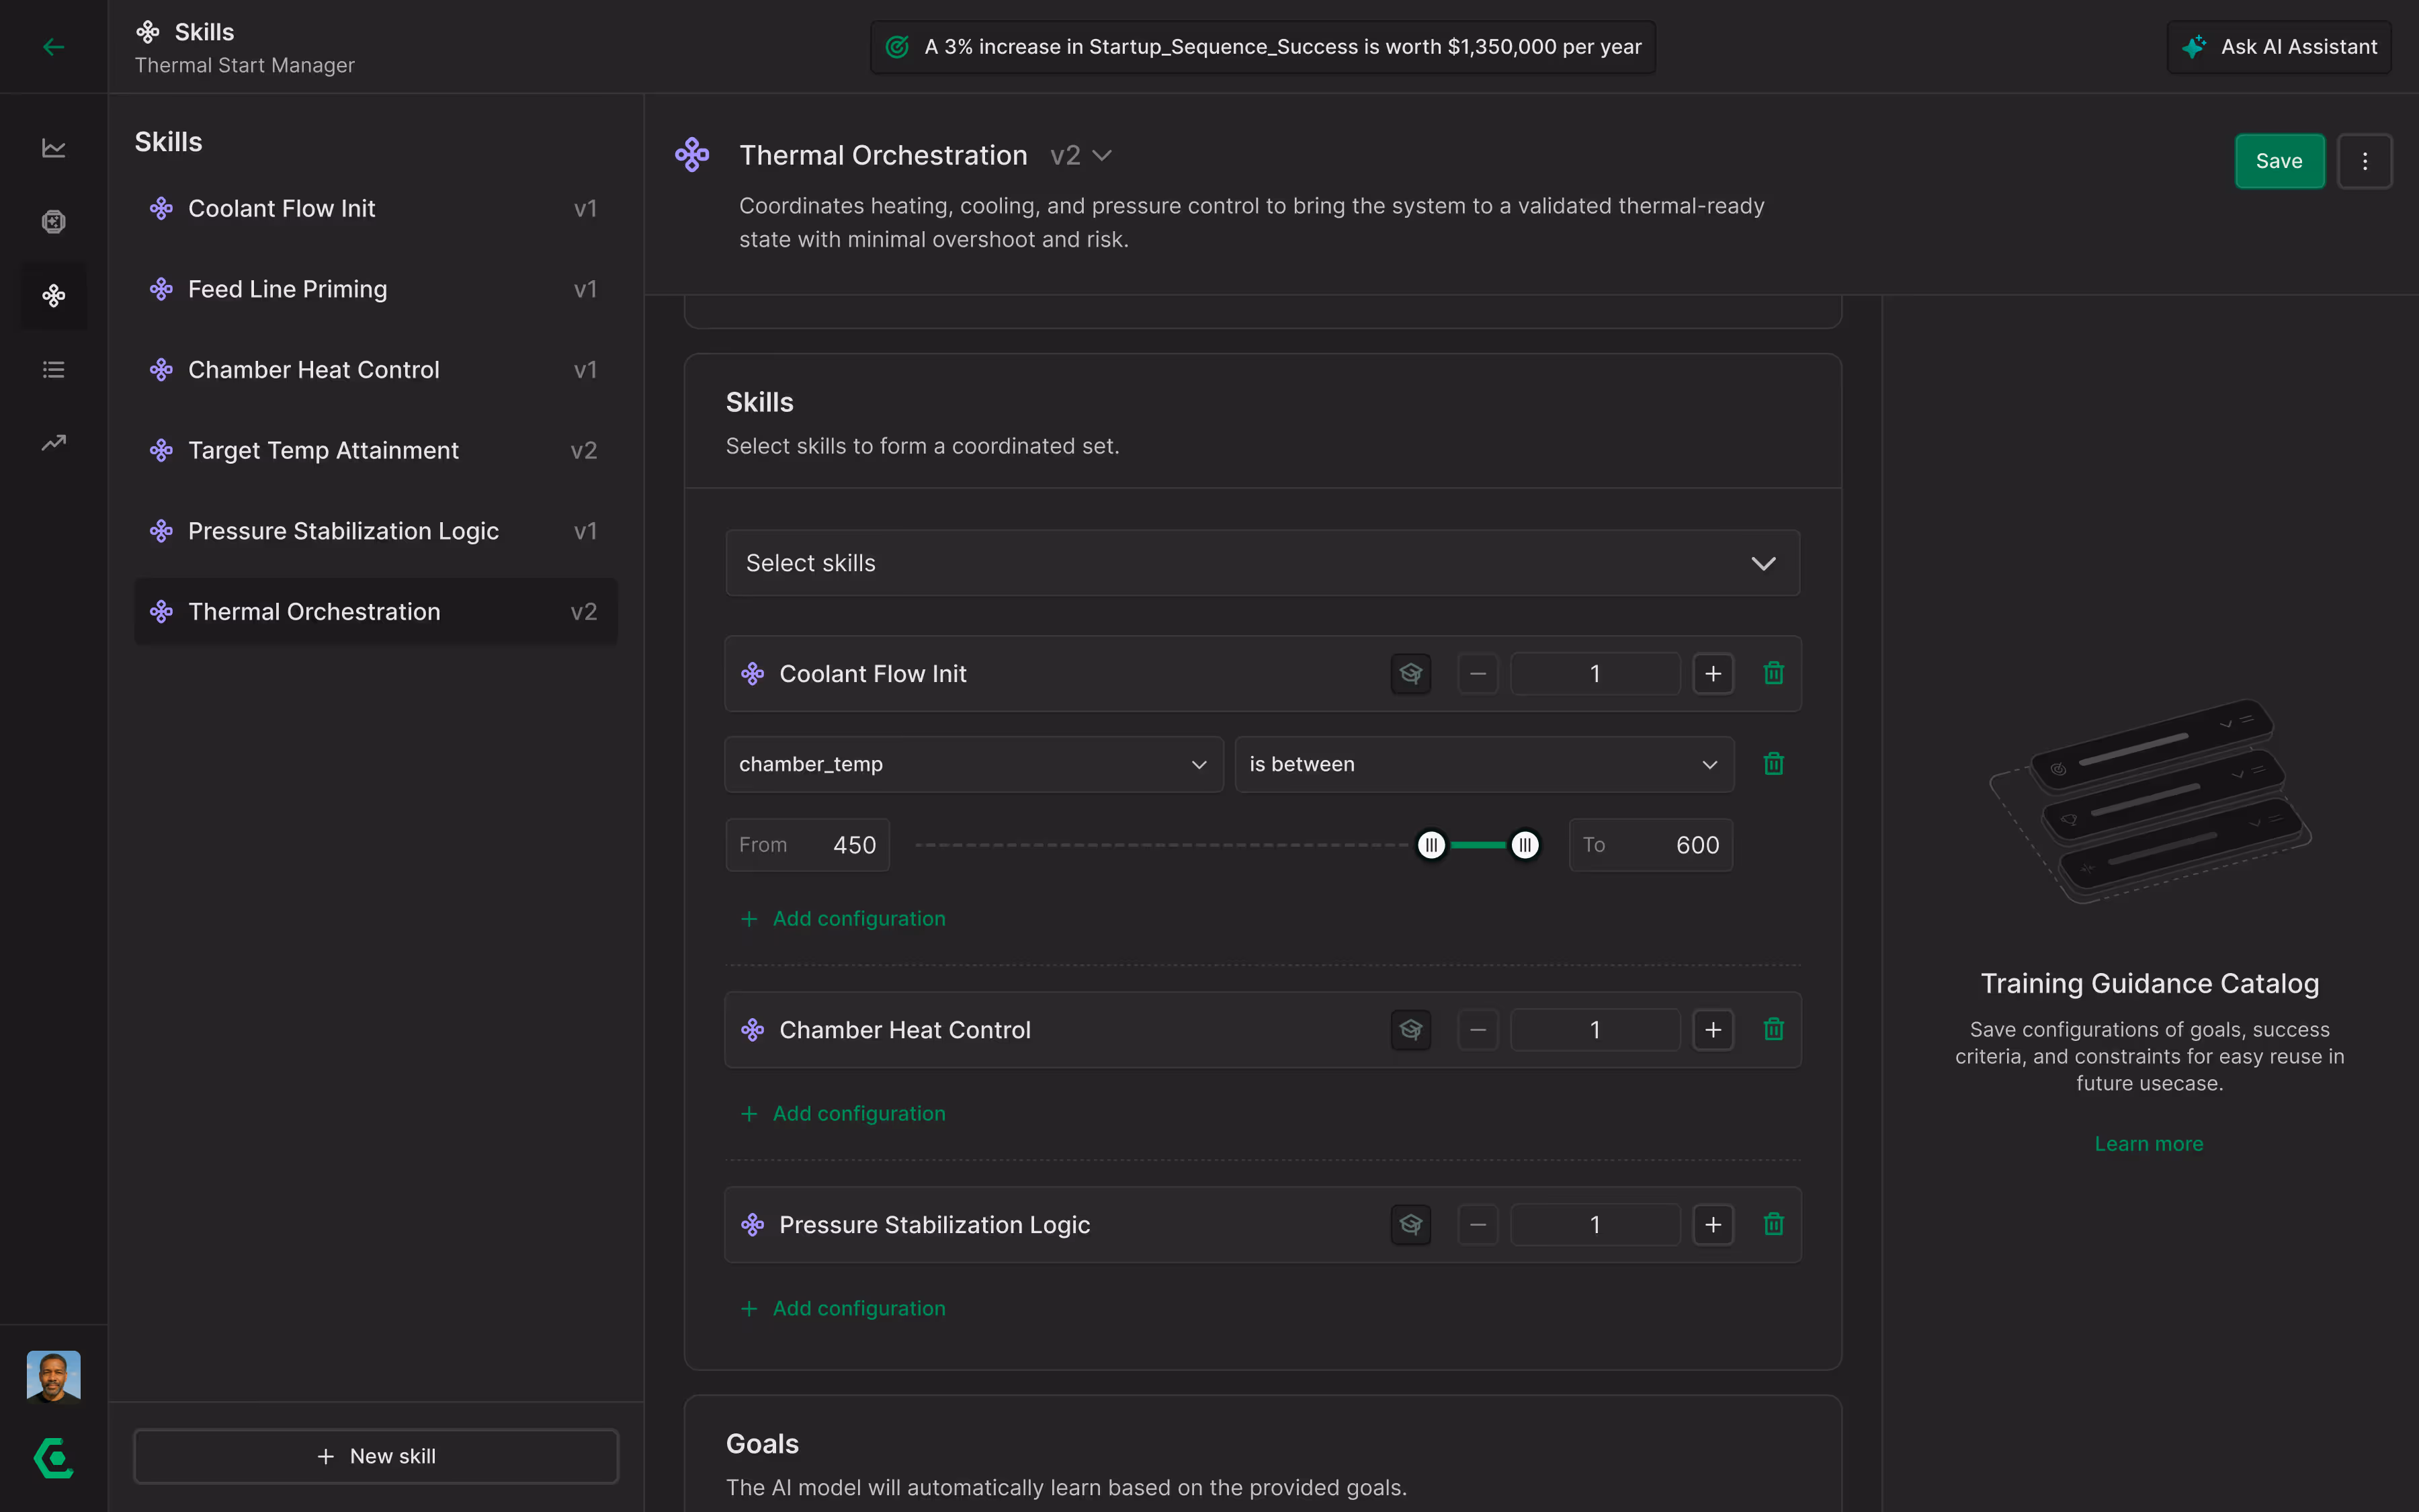This screenshot has width=2419, height=1512.
Task: Select Feed Line Priming in skills list
Action: pyautogui.click(x=376, y=289)
